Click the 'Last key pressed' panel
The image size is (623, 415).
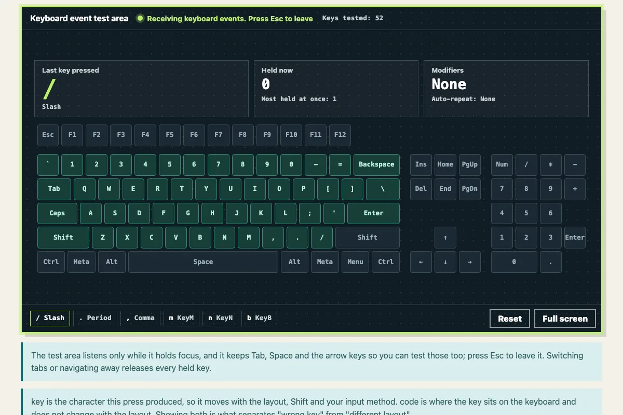[141, 89]
